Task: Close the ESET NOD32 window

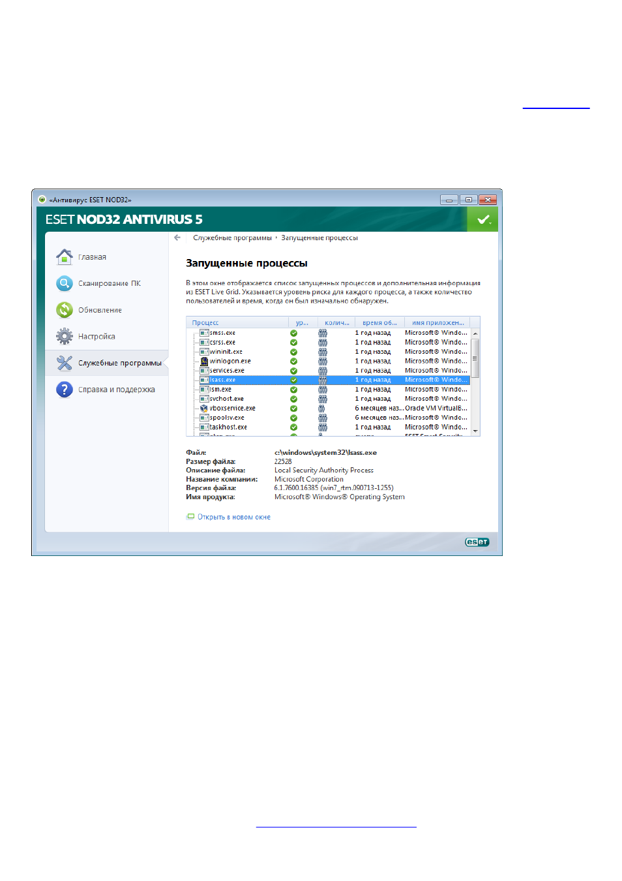Action: pyautogui.click(x=488, y=200)
